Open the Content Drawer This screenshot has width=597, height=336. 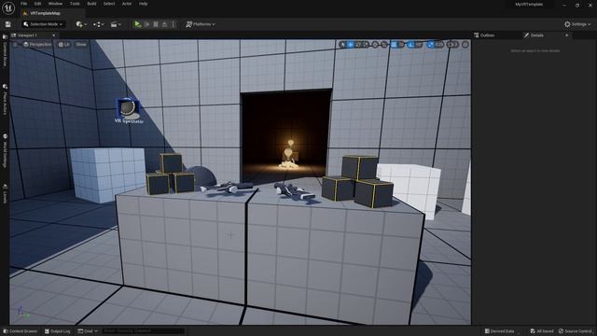[x=20, y=331]
